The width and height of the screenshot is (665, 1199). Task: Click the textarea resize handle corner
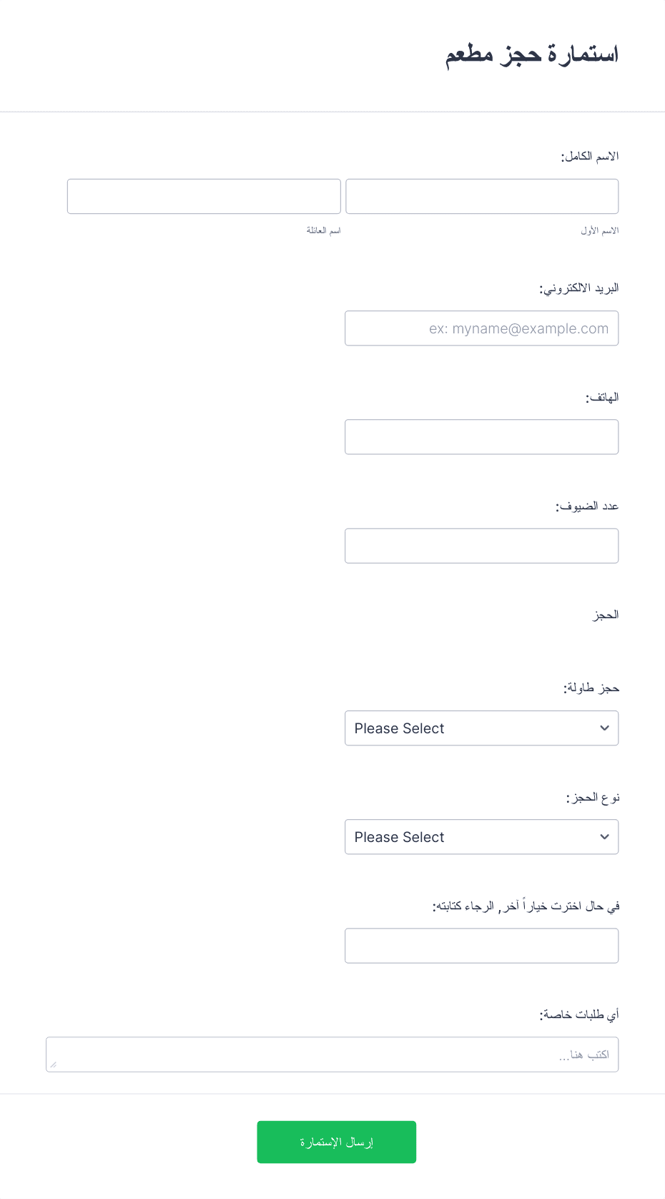pyautogui.click(x=54, y=1065)
